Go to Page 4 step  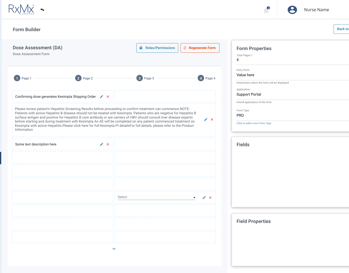(x=206, y=78)
